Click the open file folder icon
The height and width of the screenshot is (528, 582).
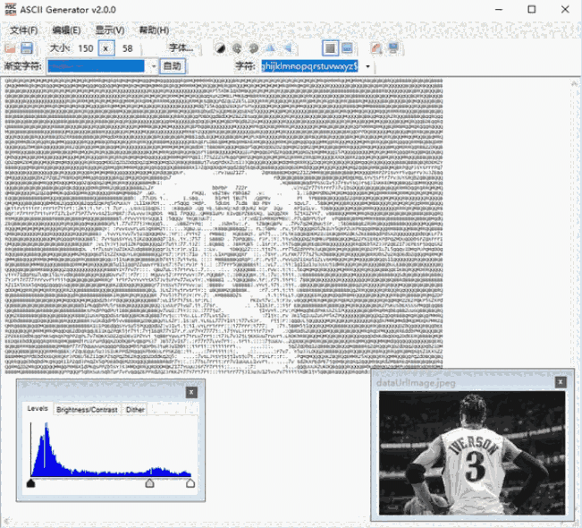click(x=12, y=47)
